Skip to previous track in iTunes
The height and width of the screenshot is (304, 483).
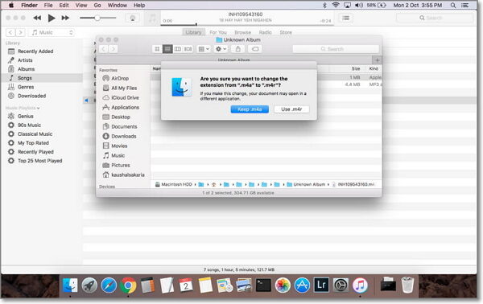pos(37,18)
